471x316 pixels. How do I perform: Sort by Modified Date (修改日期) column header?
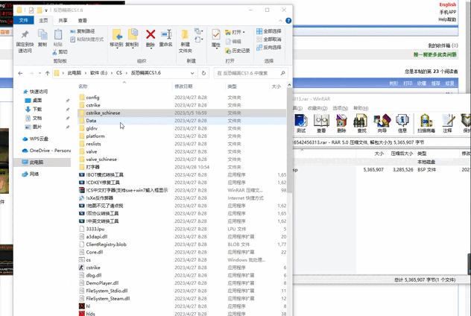point(183,86)
